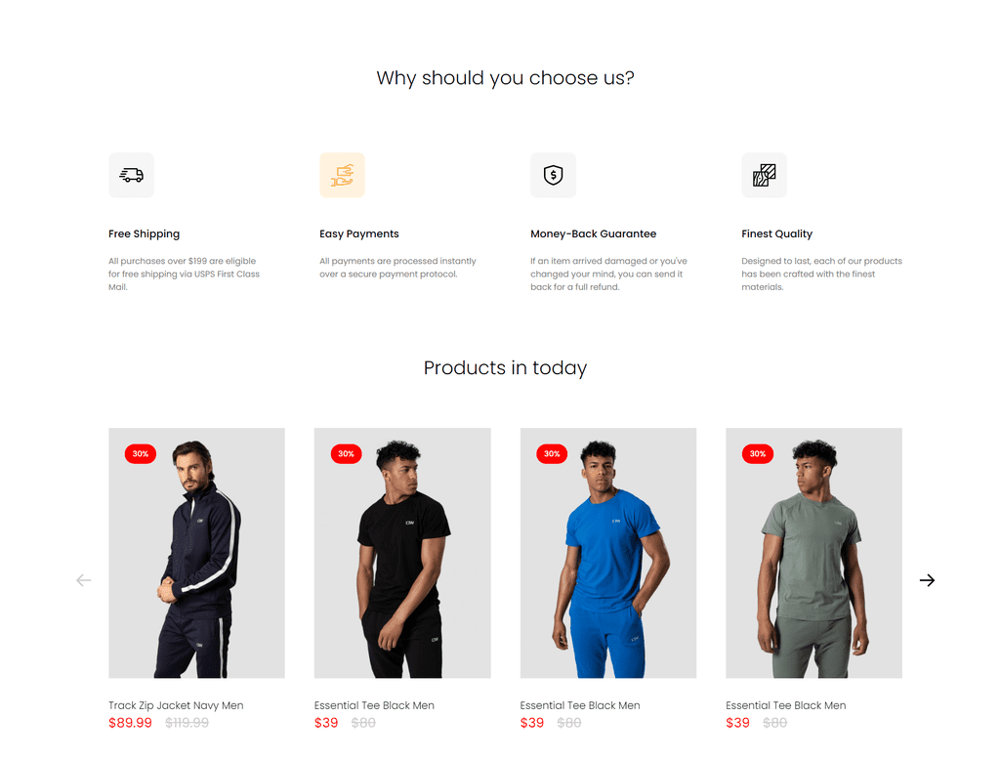Screen dimensions: 1000x759
Task: Click the 30% badge on blue tee
Action: (552, 453)
